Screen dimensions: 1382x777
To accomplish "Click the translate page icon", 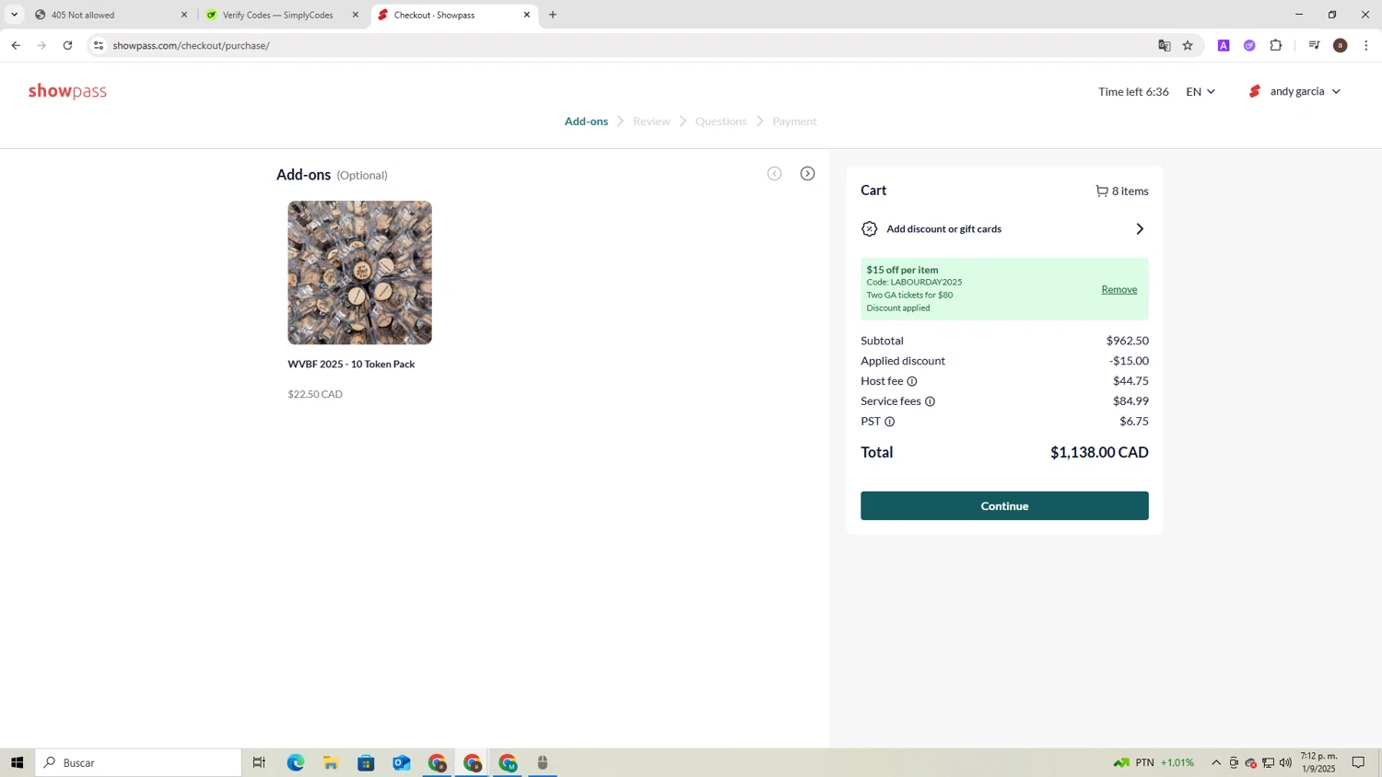I will [1165, 45].
